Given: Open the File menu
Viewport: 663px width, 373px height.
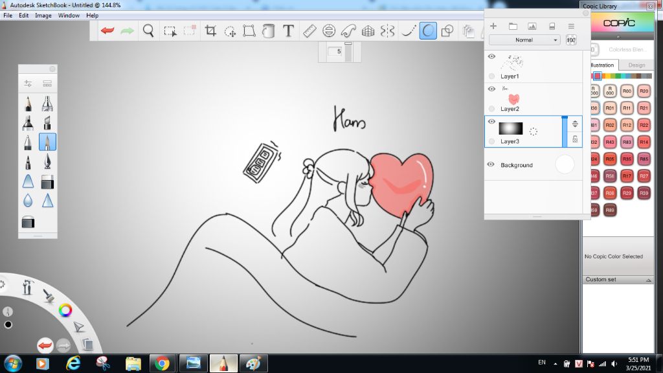Looking at the screenshot, I should coord(8,16).
